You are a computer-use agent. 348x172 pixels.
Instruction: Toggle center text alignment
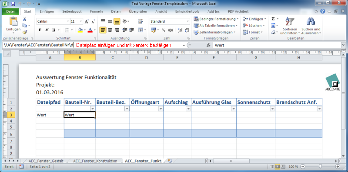coord(110,30)
